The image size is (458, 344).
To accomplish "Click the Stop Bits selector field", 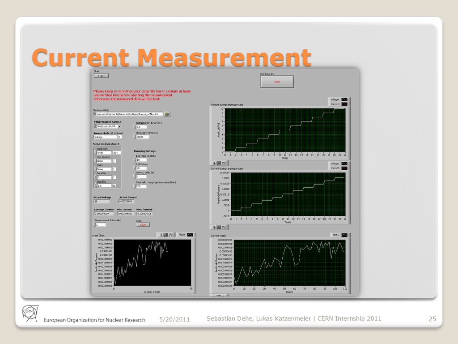I will pyautogui.click(x=104, y=185).
